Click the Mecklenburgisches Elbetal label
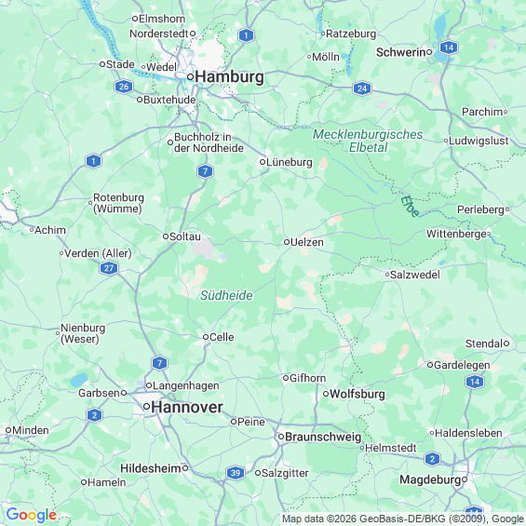Image resolution: width=526 pixels, height=526 pixels. point(368,141)
